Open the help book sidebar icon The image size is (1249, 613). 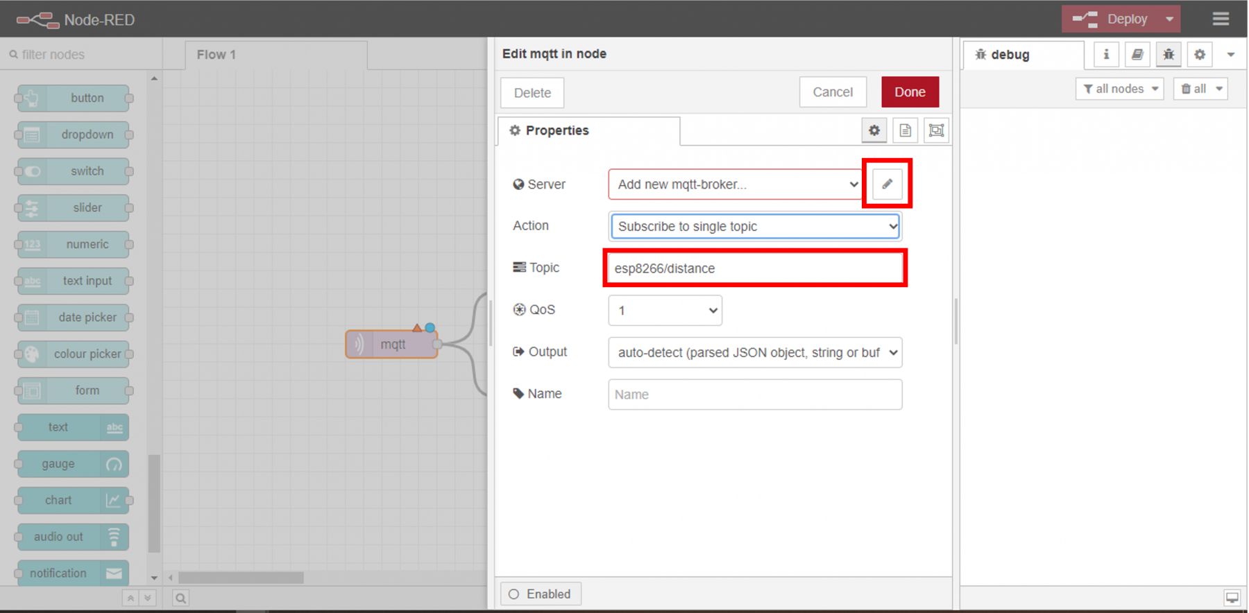pyautogui.click(x=1137, y=54)
